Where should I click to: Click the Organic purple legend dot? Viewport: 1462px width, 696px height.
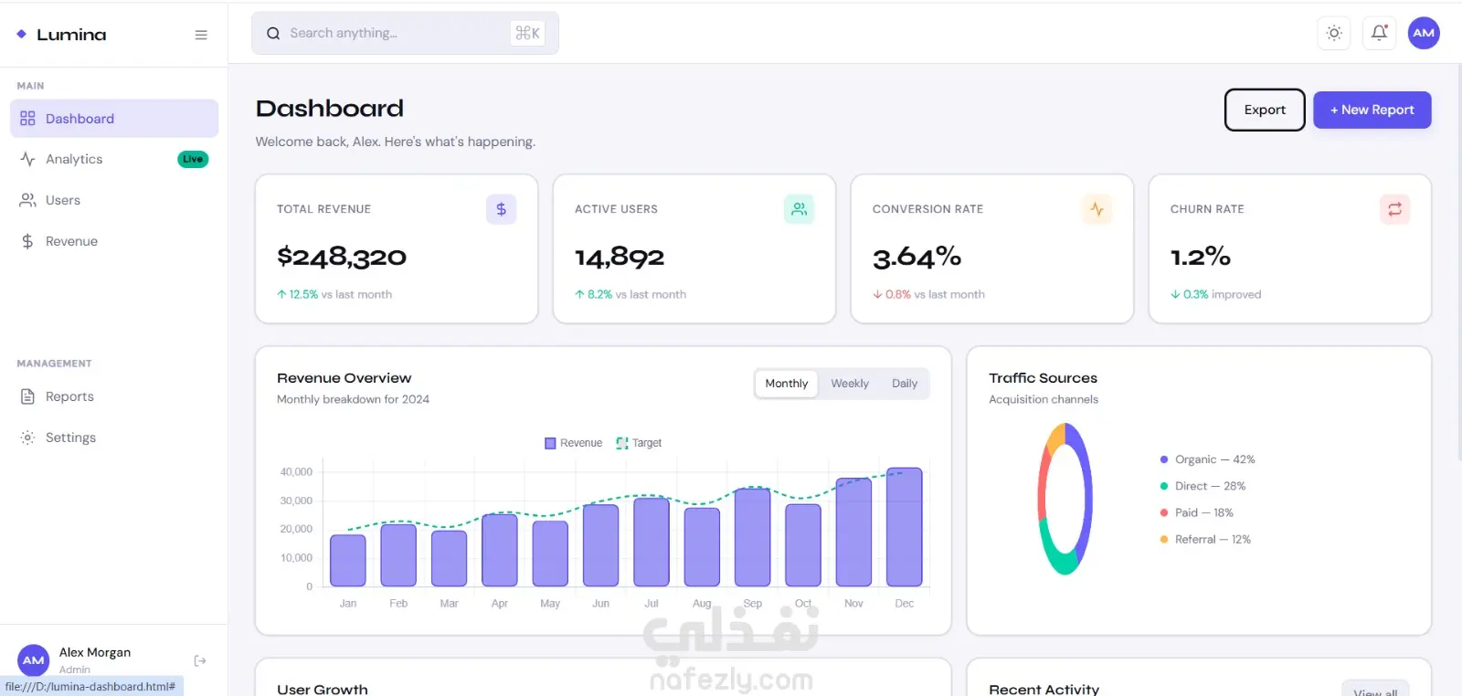1164,459
